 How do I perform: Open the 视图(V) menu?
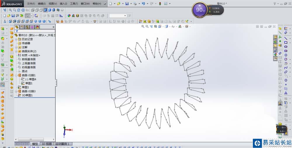point(53,3)
